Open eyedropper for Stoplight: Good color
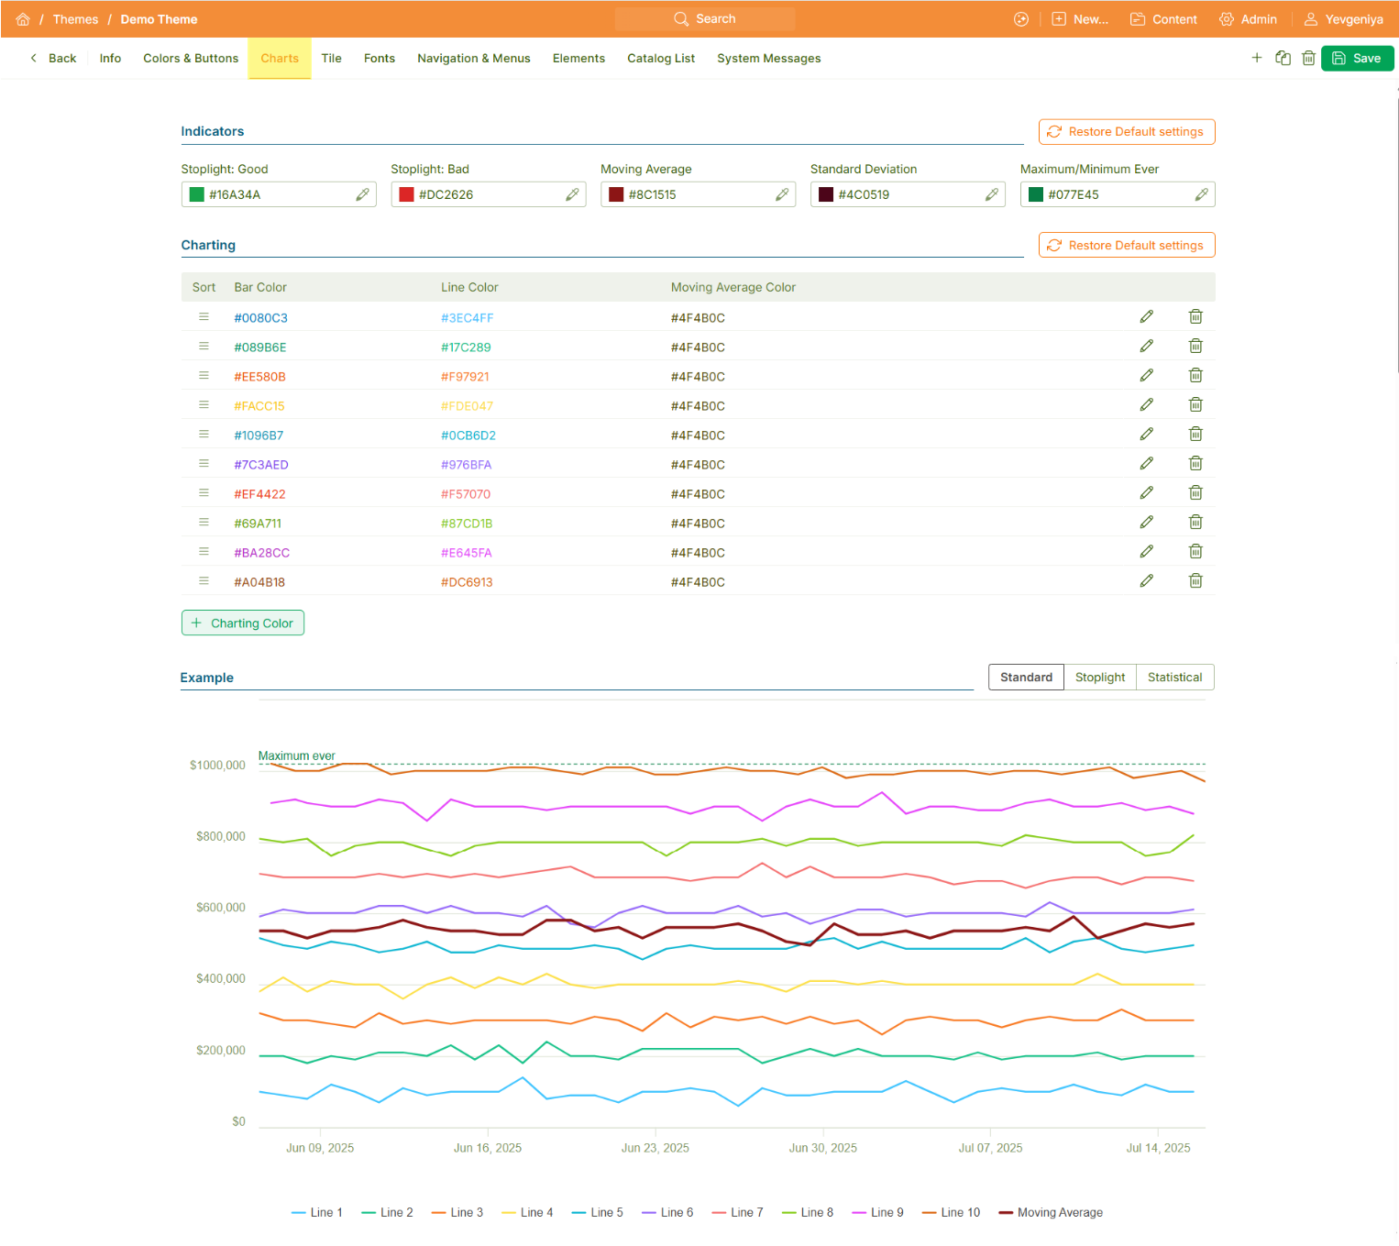 coord(362,194)
